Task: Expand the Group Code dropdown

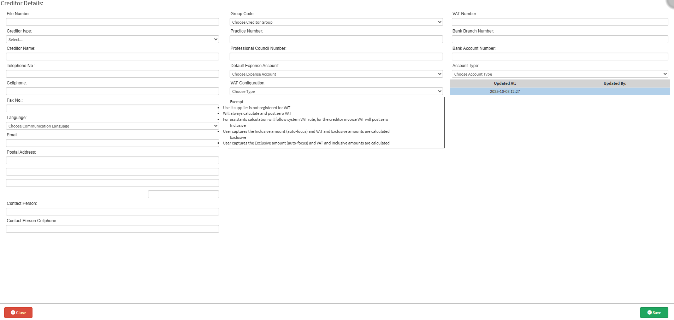Action: point(336,22)
